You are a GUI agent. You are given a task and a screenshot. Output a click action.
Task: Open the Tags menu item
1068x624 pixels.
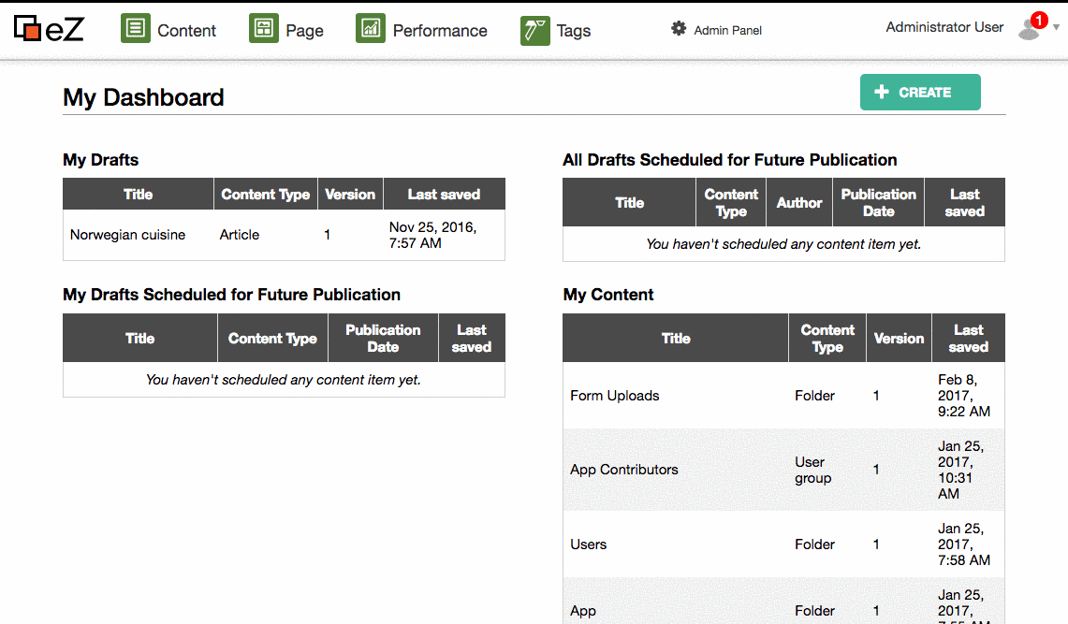[573, 31]
